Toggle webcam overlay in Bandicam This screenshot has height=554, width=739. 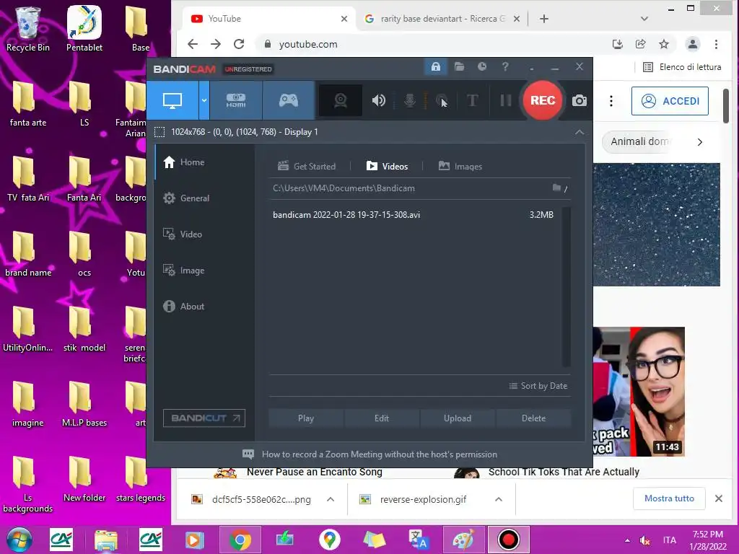point(341,100)
